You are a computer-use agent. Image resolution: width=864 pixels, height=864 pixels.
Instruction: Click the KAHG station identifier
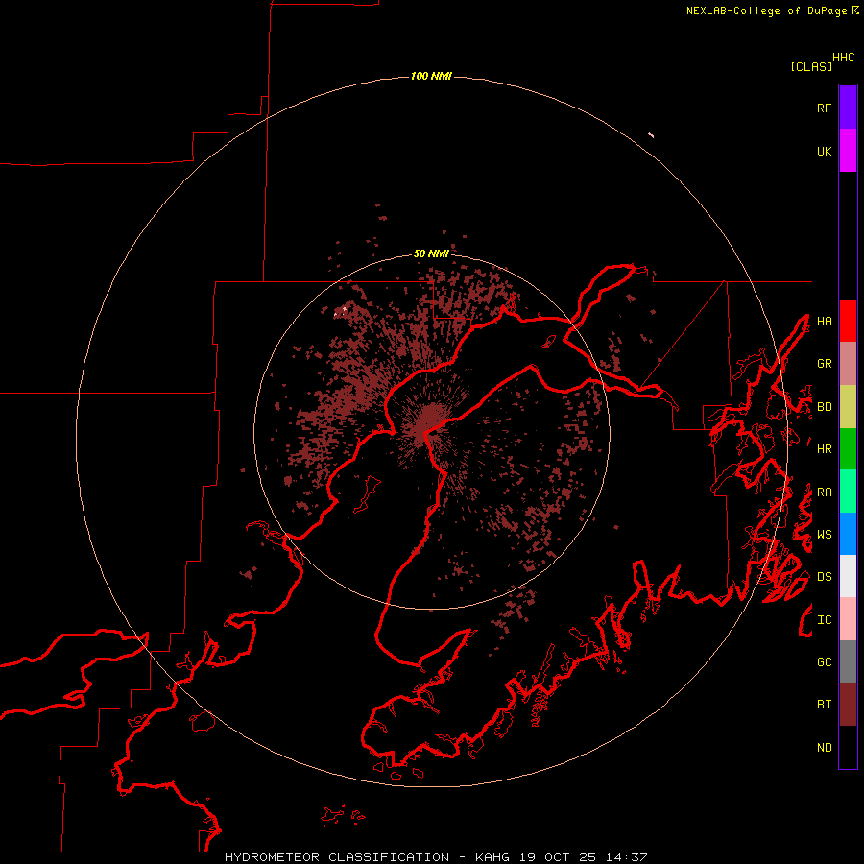(492, 857)
